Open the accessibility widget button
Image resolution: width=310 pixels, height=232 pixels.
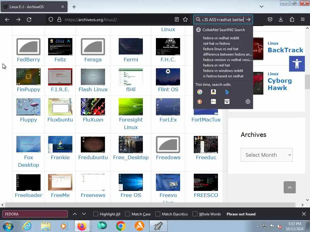click(297, 64)
